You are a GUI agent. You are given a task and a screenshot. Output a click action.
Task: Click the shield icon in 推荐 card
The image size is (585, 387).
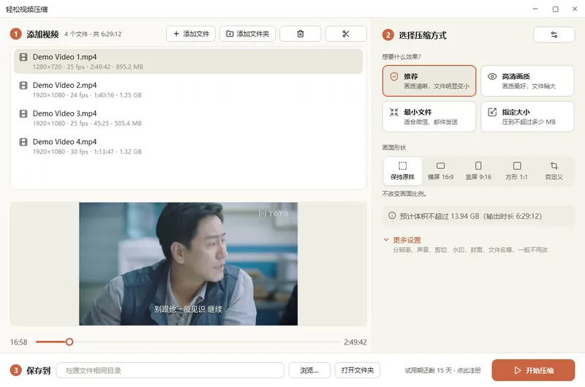tap(394, 77)
